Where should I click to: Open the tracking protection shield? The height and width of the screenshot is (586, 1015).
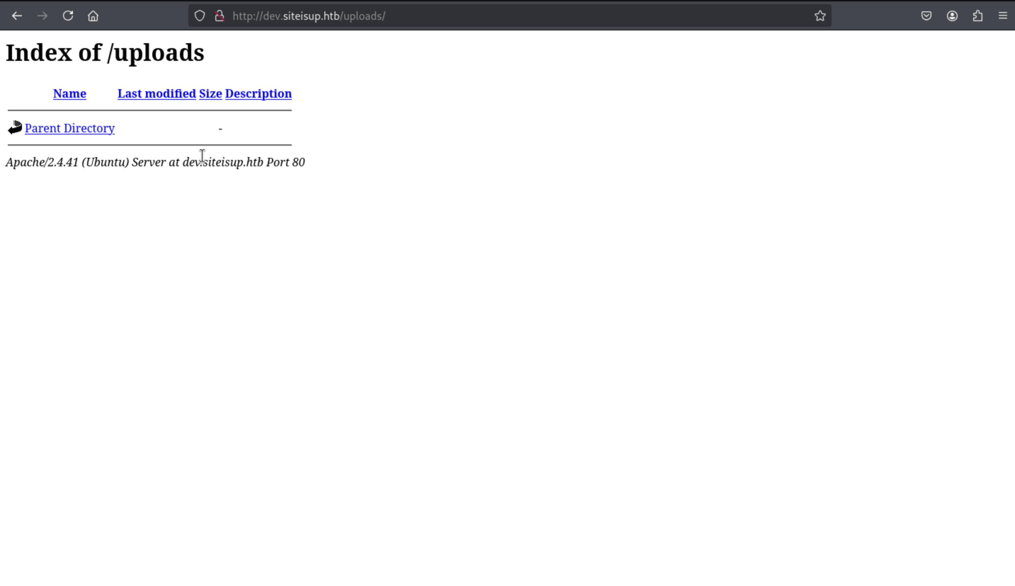(x=200, y=16)
